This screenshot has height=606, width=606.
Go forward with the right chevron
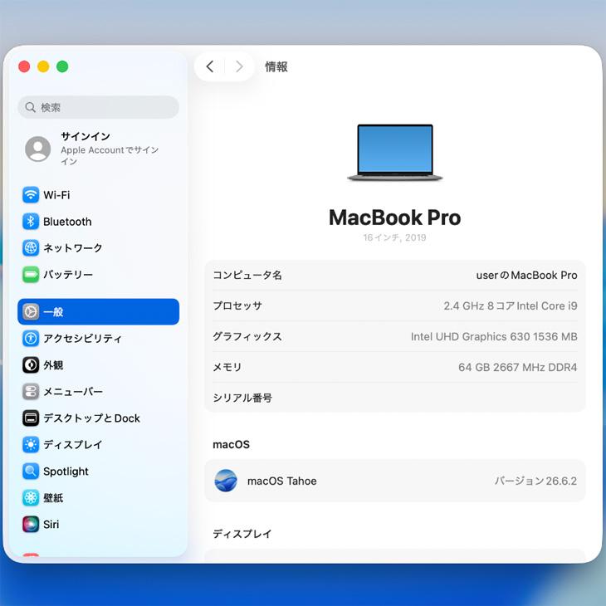239,66
